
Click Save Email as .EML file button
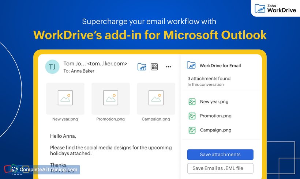click(220, 168)
